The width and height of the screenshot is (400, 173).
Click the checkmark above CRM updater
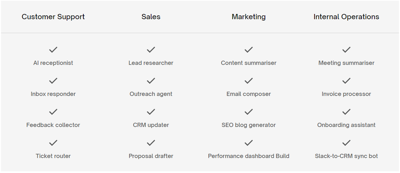(151, 112)
